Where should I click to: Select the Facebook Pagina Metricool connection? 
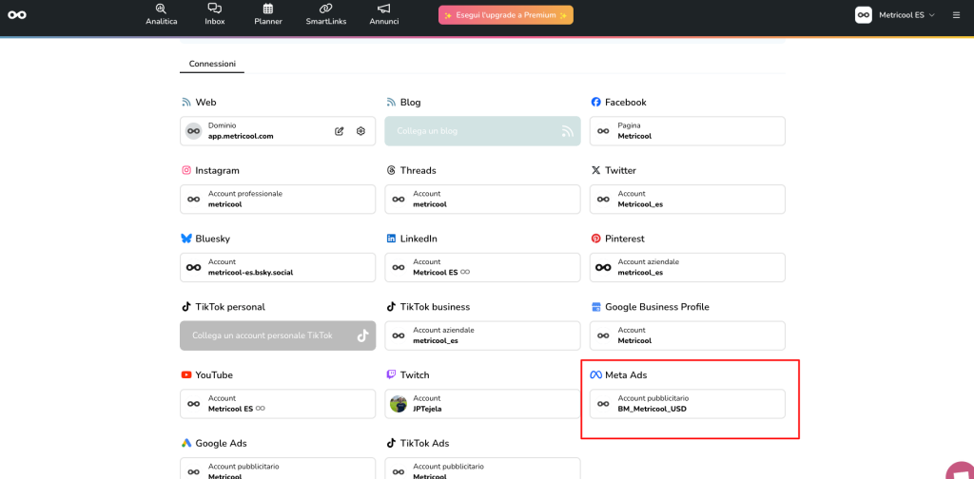(x=687, y=131)
